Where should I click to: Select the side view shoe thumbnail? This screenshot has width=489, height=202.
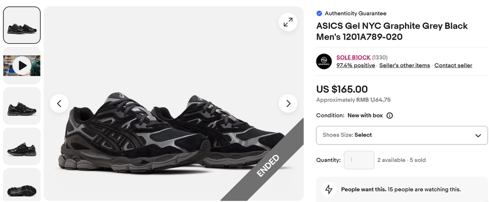coord(22,146)
